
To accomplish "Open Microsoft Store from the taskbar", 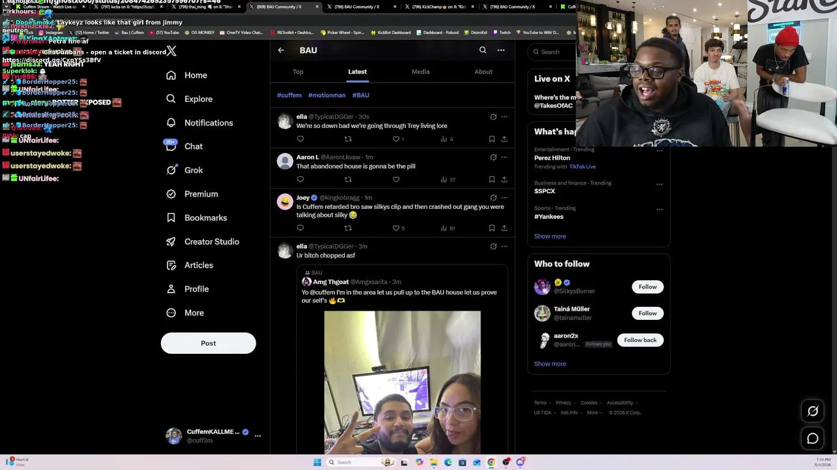I will pyautogui.click(x=462, y=462).
